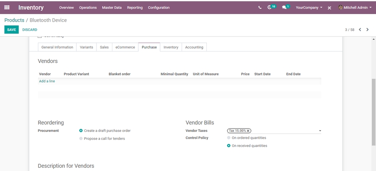
Task: Remove the Tax 15.00% tag
Action: pyautogui.click(x=248, y=131)
